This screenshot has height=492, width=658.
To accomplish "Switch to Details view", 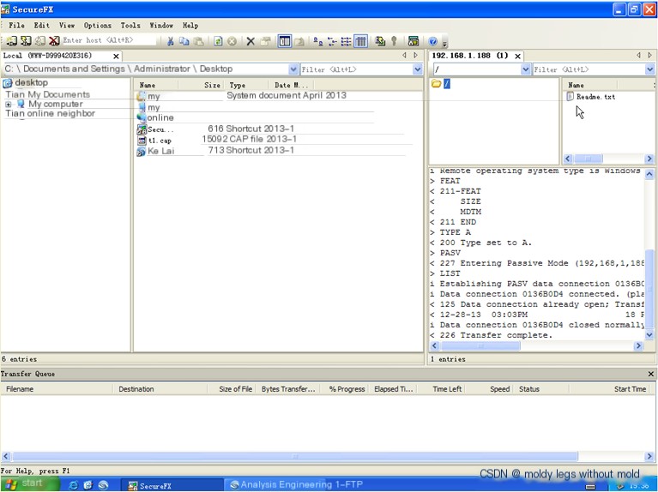I will tap(360, 41).
